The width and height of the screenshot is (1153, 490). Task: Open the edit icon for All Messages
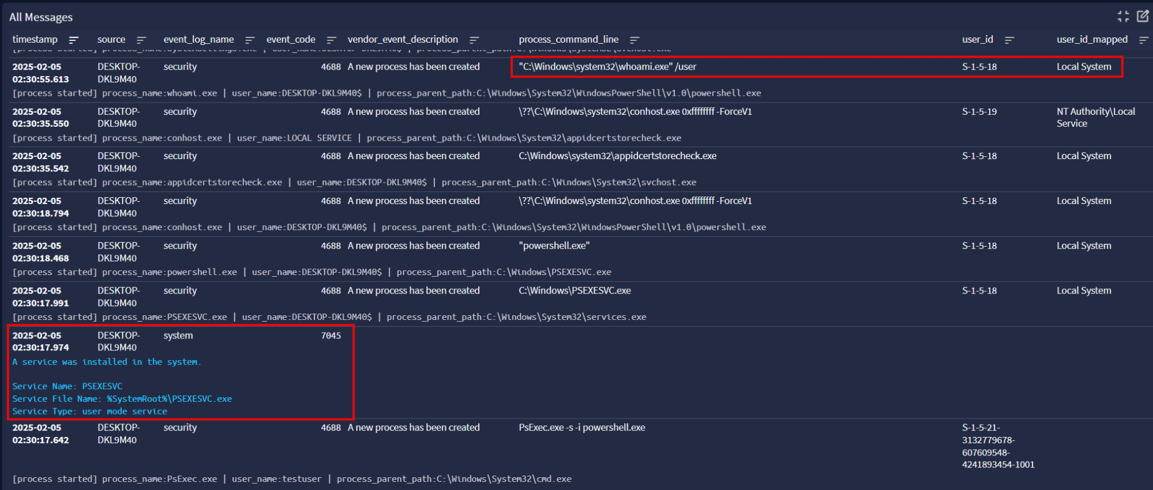1142,16
